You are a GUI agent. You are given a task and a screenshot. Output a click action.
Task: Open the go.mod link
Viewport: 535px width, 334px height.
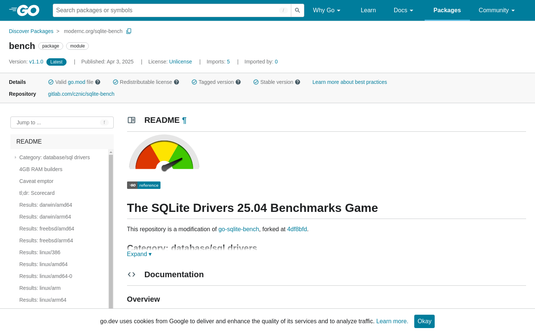click(x=77, y=82)
